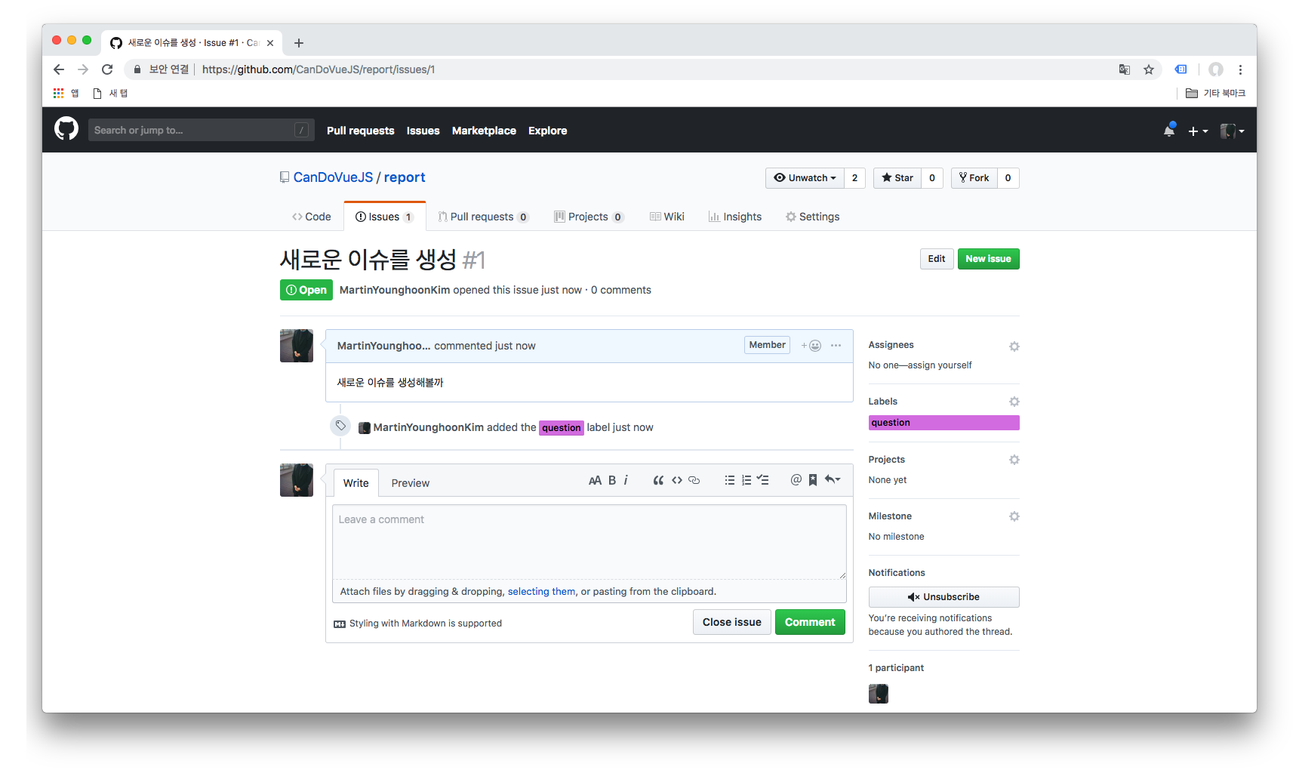Open Explore in the top navigation
Screen dimensions: 1299x773
click(547, 131)
